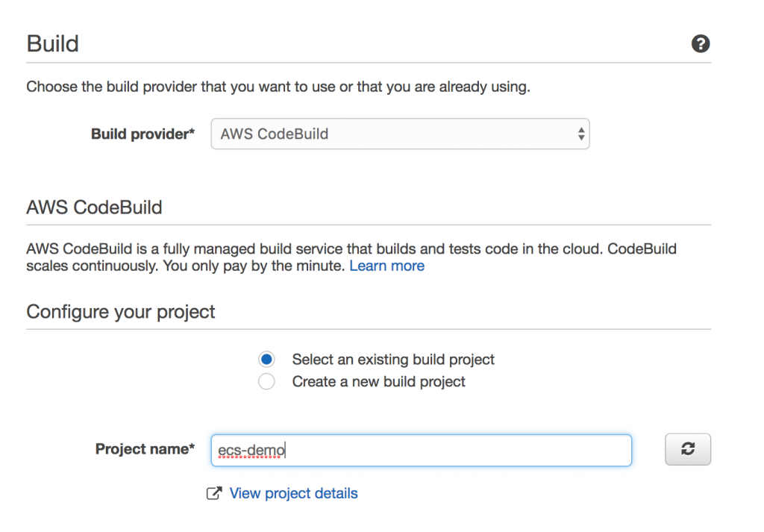
Task: Click the 'Project name*' field label
Action: tap(145, 449)
